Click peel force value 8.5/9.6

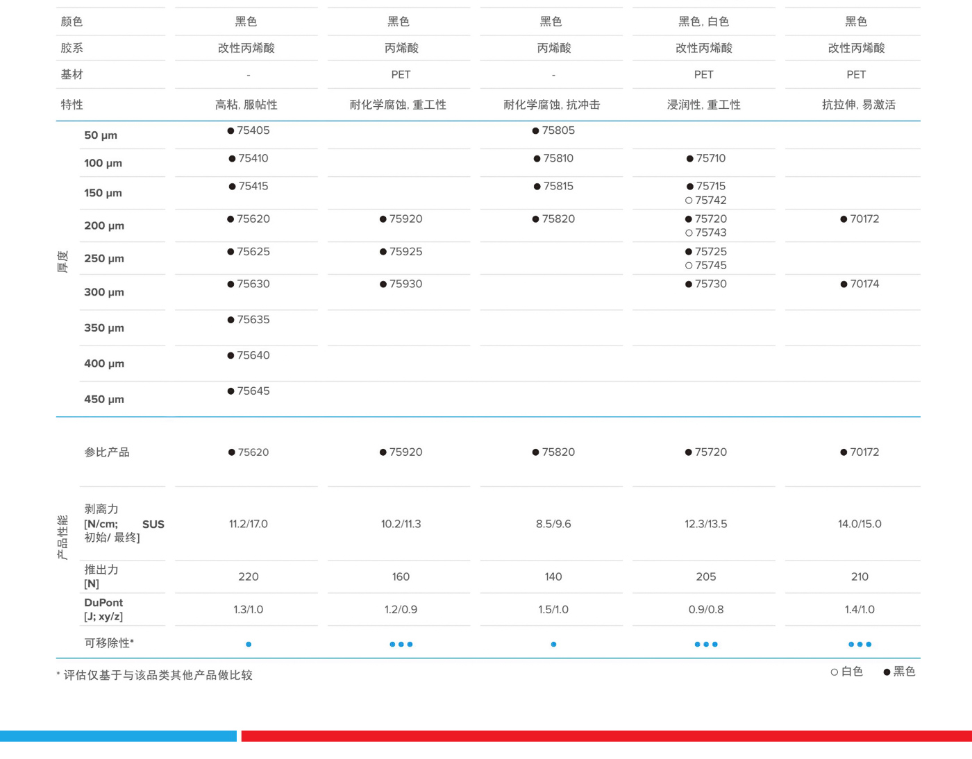pyautogui.click(x=553, y=524)
